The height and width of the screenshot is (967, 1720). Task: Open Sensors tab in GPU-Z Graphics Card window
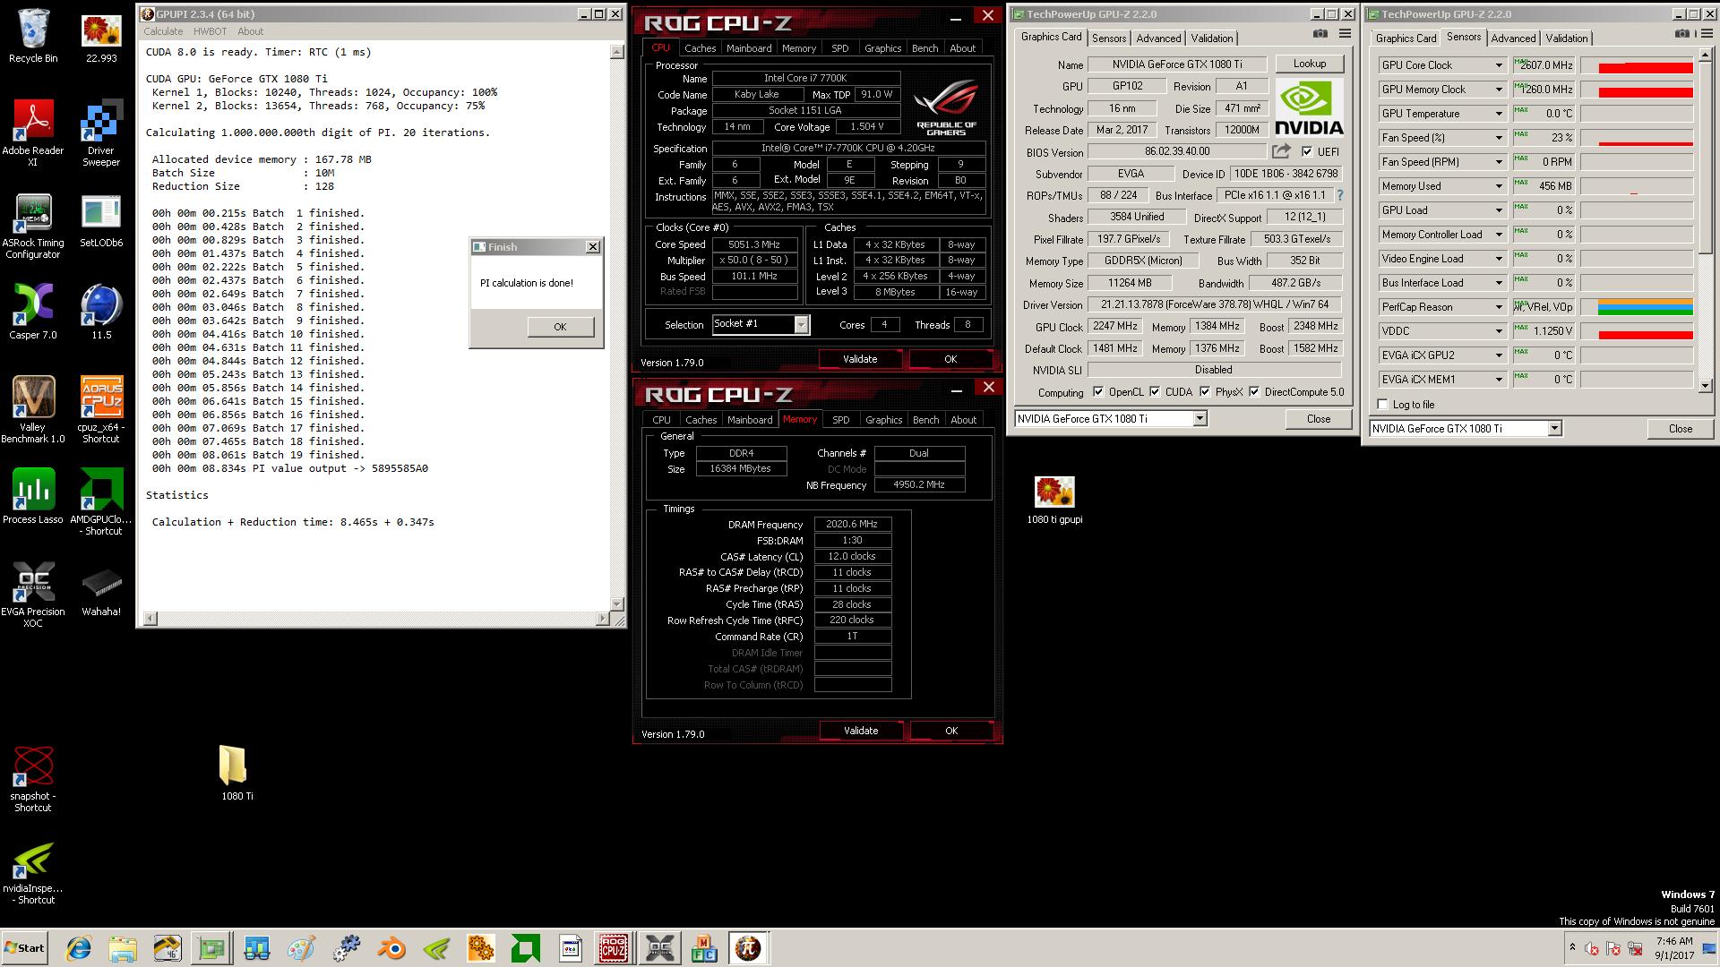(1109, 38)
